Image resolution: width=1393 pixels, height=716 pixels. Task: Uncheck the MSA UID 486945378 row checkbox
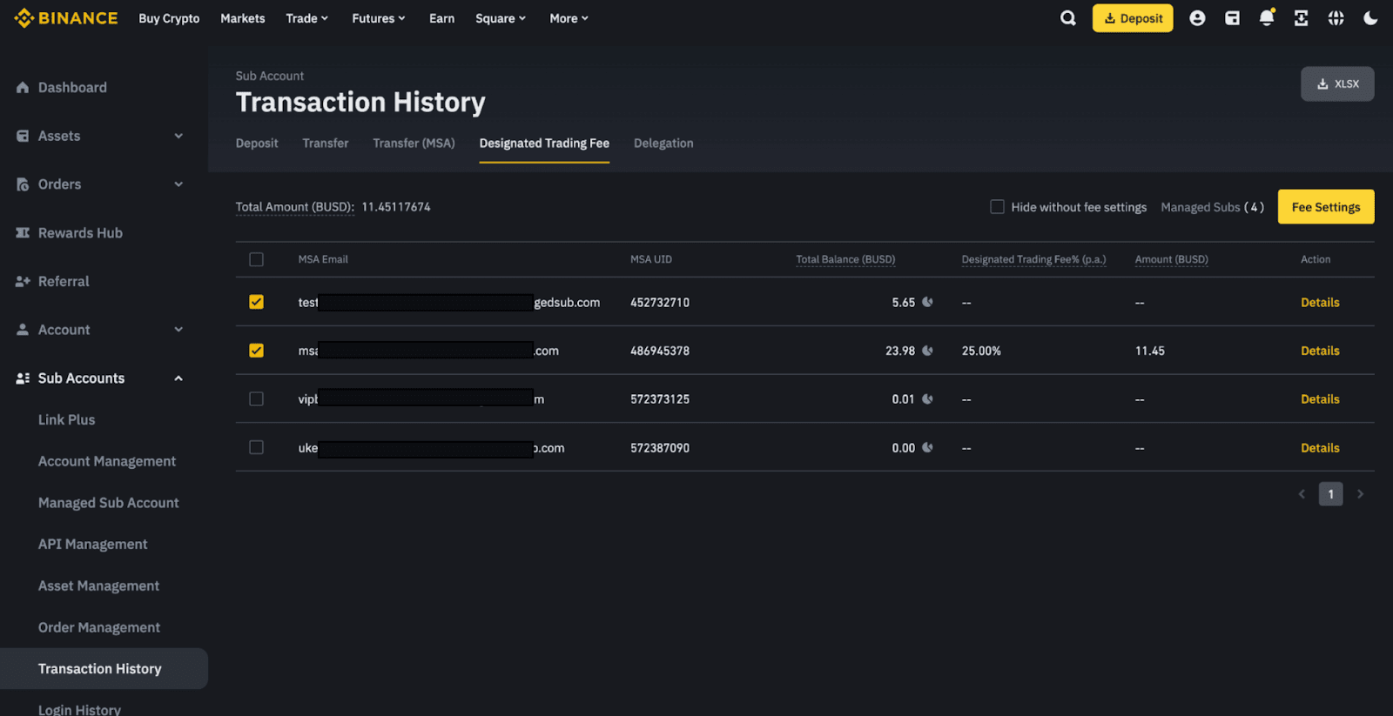[x=256, y=351]
